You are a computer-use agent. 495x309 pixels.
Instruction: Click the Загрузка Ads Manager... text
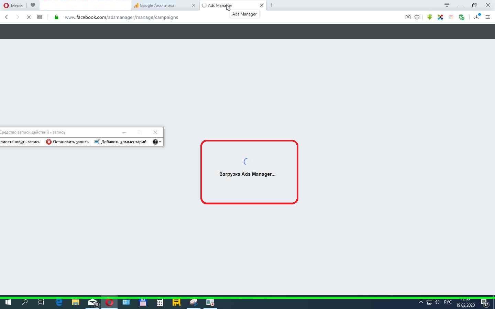coord(247,174)
